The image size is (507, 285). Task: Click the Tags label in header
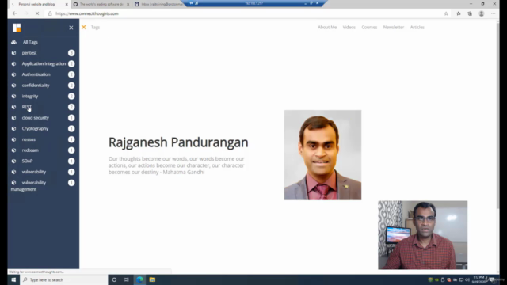[95, 27]
